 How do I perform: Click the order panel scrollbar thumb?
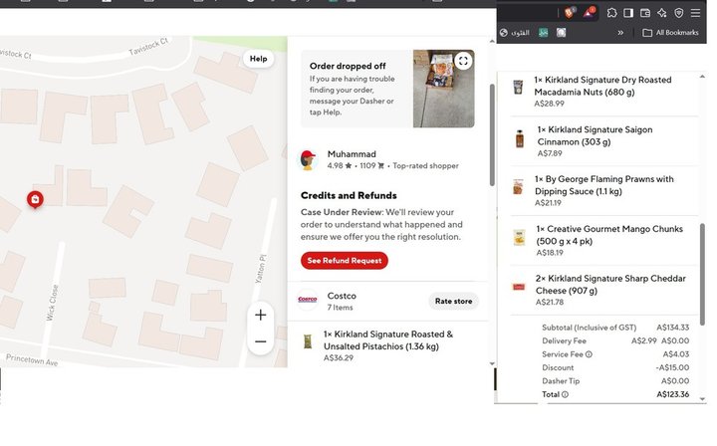click(492, 134)
